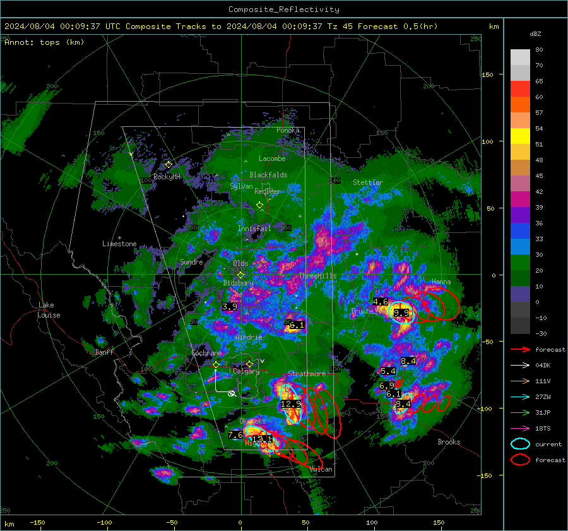Click the yellow diamond marker near RockyMH
The width and height of the screenshot is (568, 531).
169,165
